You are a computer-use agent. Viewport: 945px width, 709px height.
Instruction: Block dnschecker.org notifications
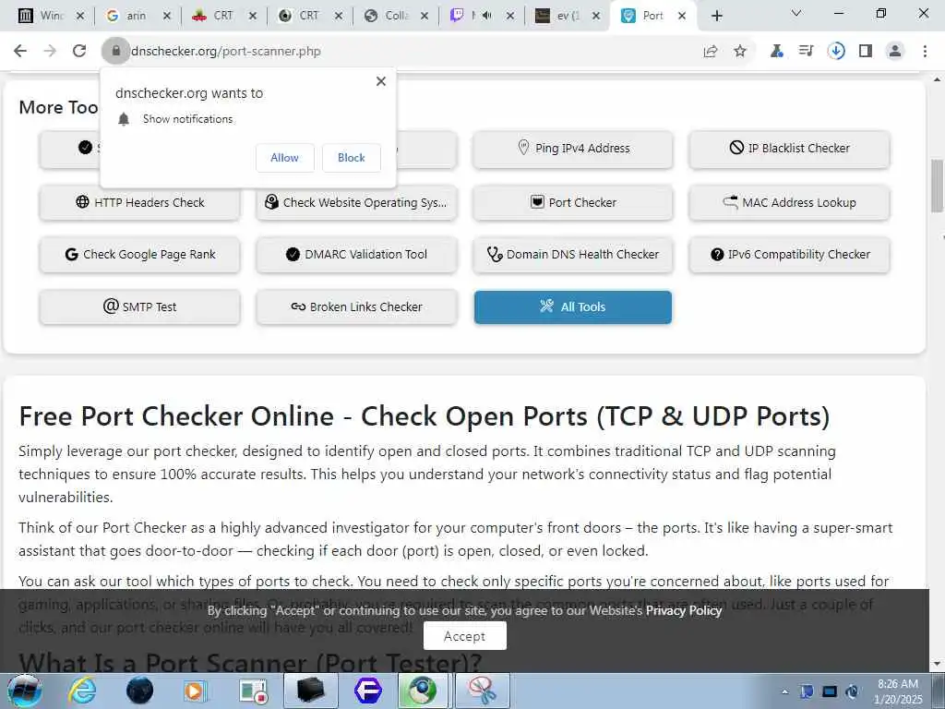(352, 157)
